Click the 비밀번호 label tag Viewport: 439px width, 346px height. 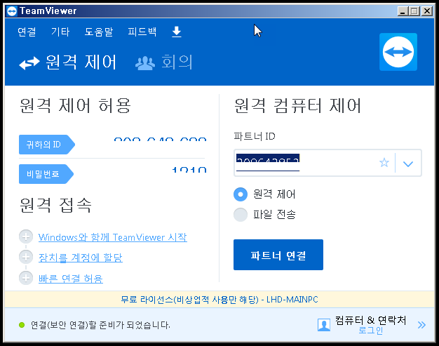(46, 174)
